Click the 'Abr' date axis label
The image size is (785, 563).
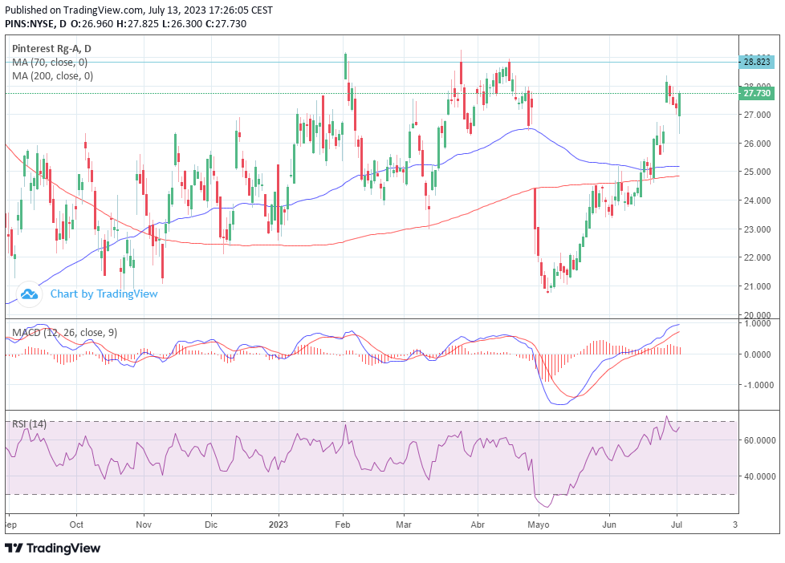pos(478,525)
